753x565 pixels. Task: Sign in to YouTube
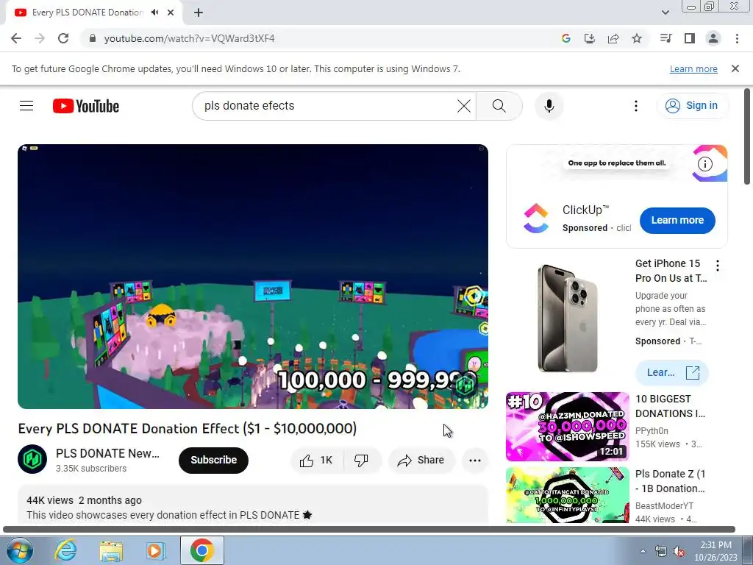pyautogui.click(x=692, y=106)
